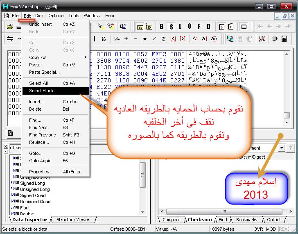Open the File menu
The width and height of the screenshot is (298, 234).
pos(15,16)
